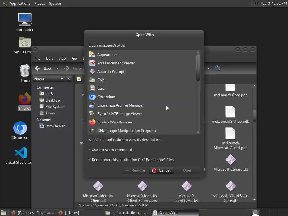Open the Places side pane dropdown
This screenshot has width=288, height=216.
[48, 79]
